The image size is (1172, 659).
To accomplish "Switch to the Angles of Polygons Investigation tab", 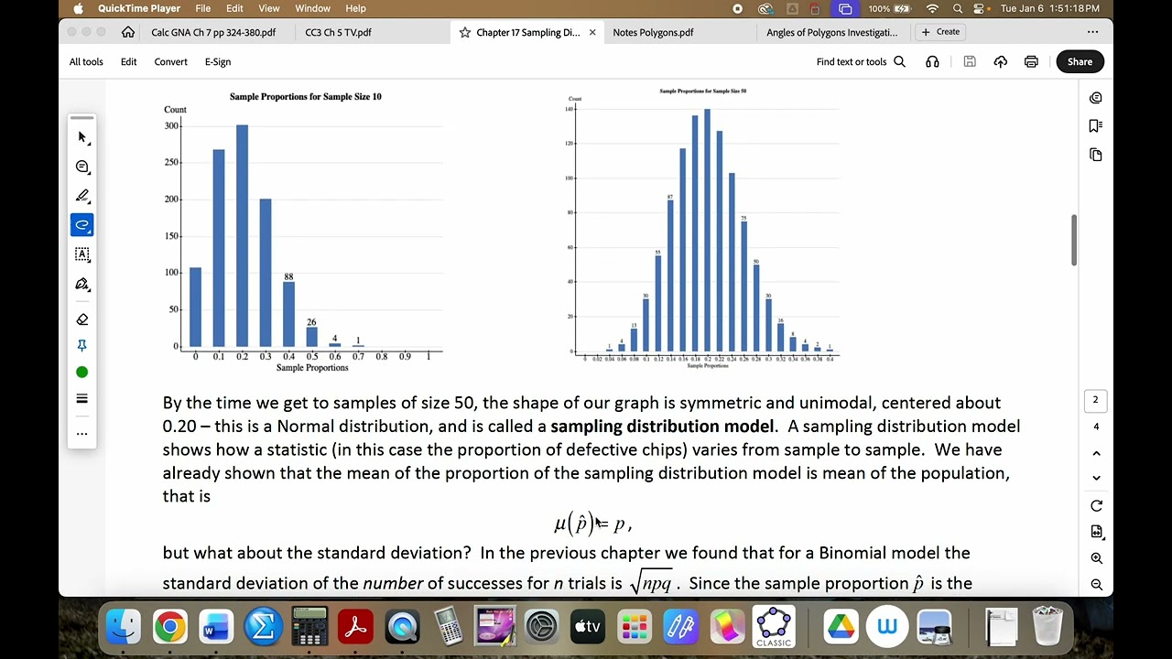I will click(x=832, y=32).
